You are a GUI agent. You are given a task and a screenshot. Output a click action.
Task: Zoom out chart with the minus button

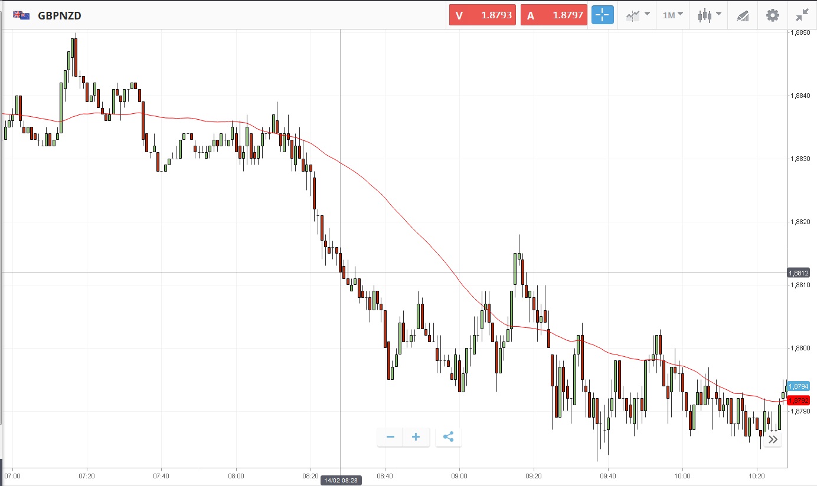click(x=390, y=437)
